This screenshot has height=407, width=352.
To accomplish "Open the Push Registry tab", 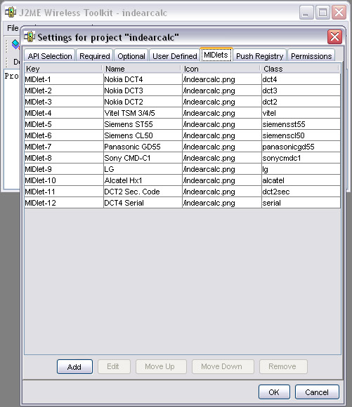I will (259, 56).
